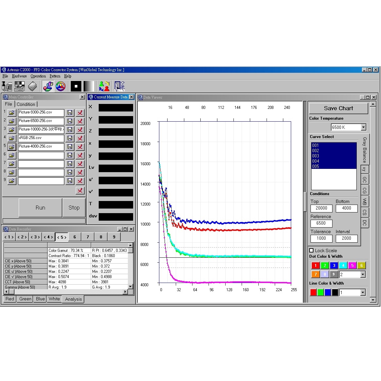Open the File menu
This screenshot has width=381, height=381.
click(x=5, y=76)
